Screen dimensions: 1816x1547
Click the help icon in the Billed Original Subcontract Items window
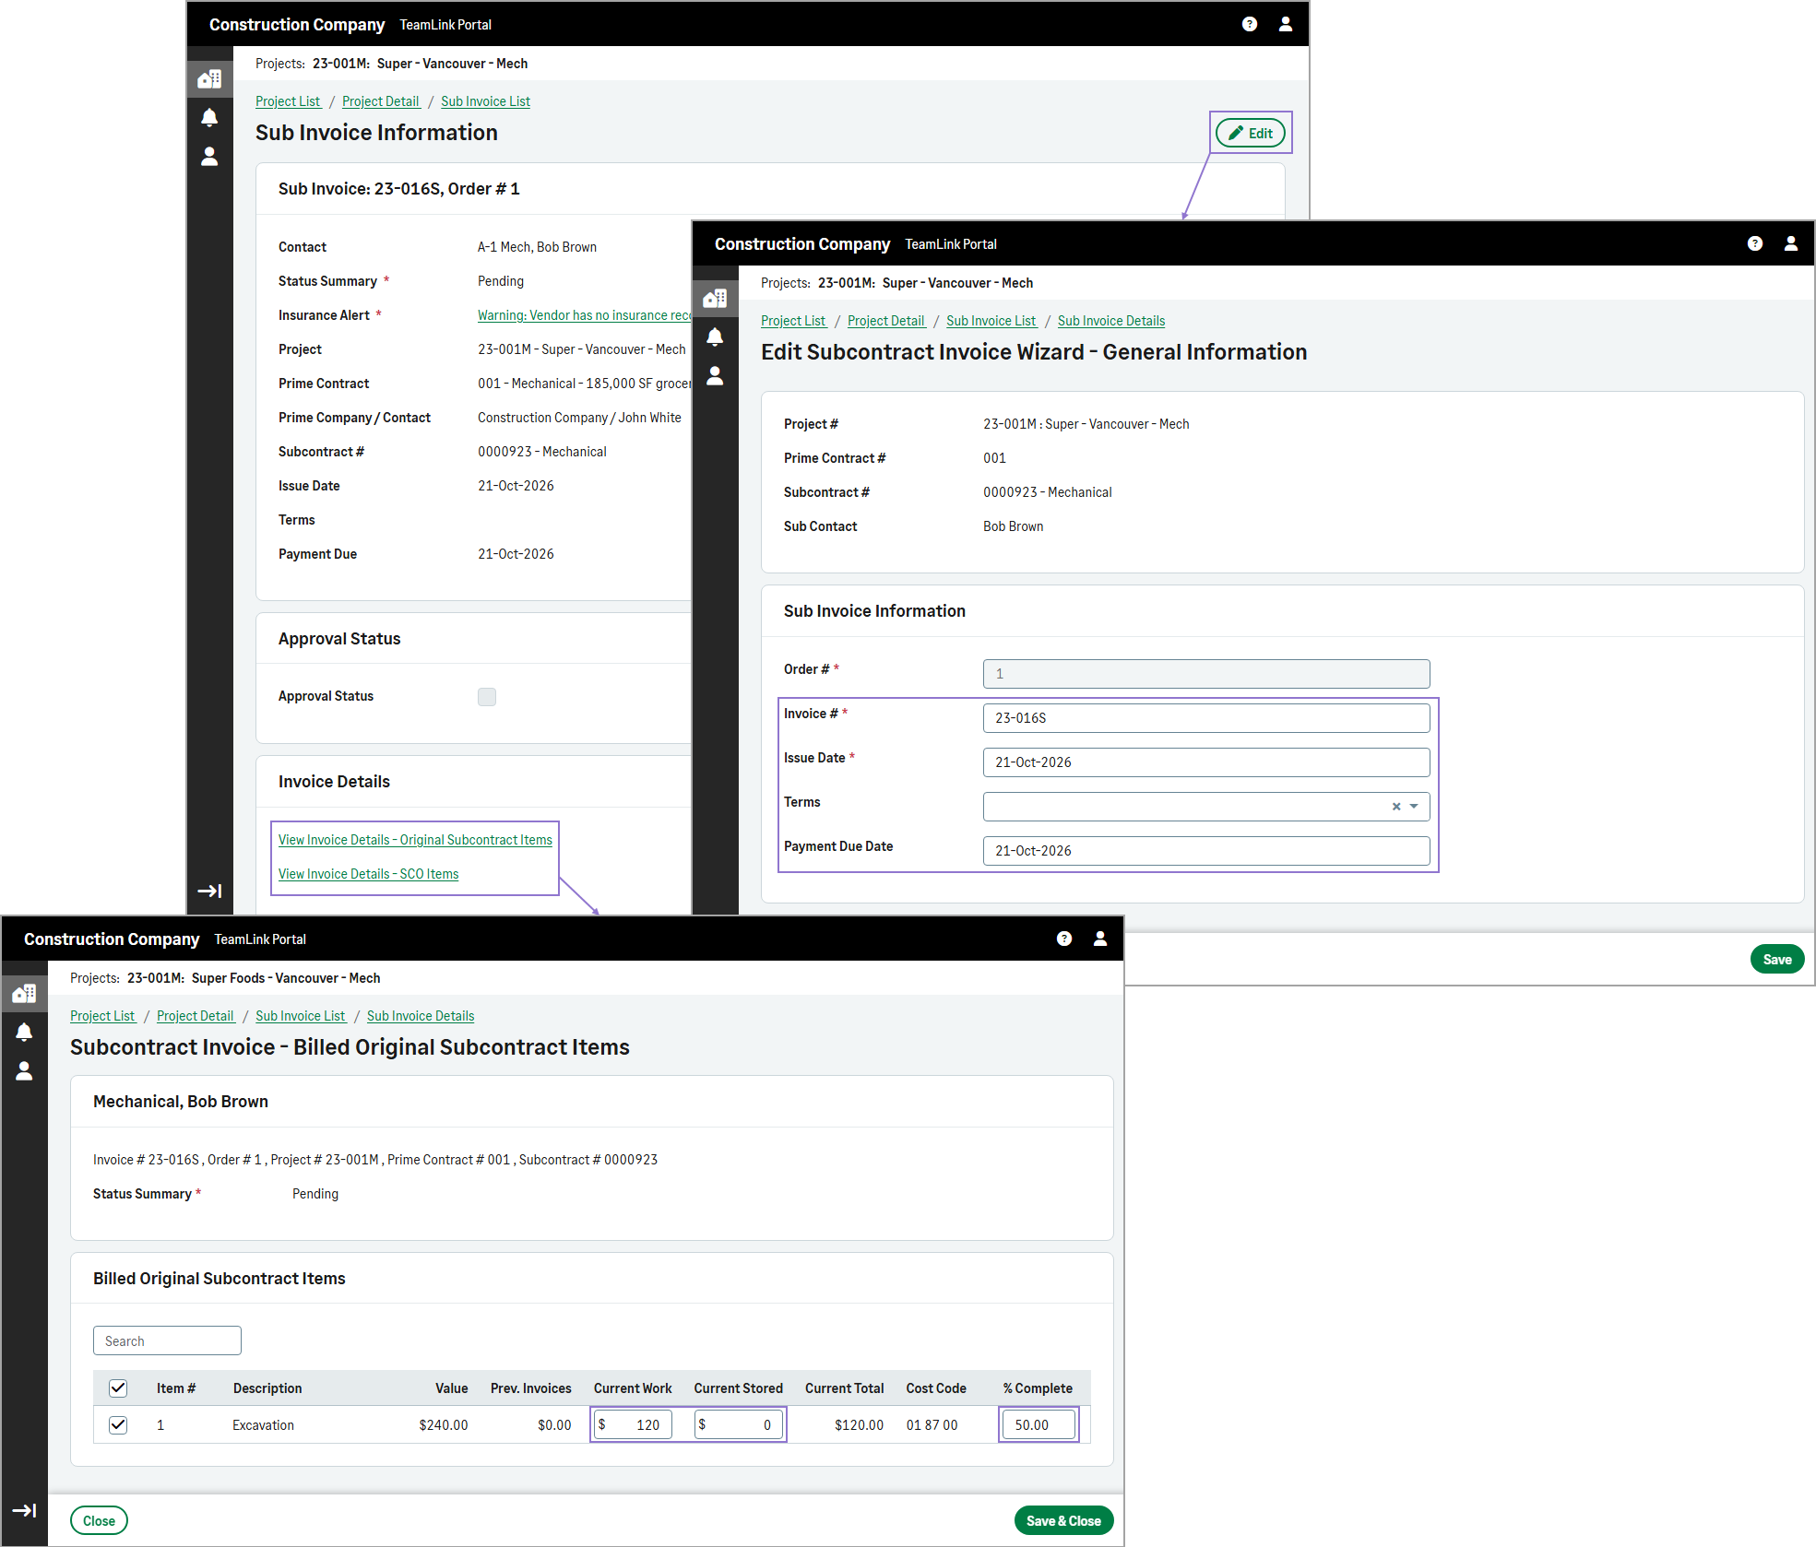point(1064,939)
